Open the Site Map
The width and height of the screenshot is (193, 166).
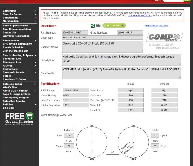tap(8, 108)
